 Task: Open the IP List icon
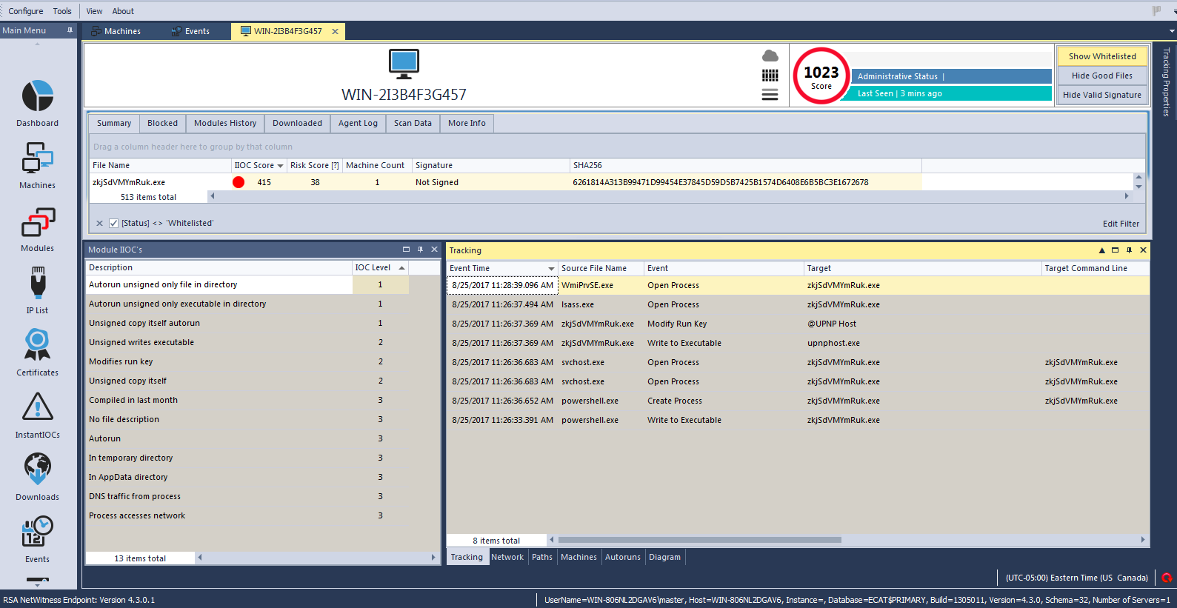[37, 284]
